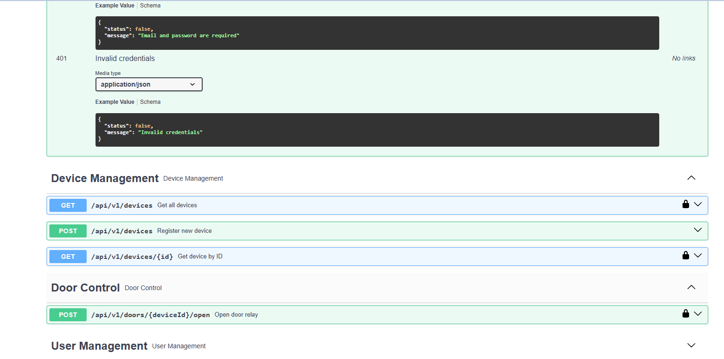Select Example Value tab under 401 response
724x359 pixels.
(x=115, y=102)
